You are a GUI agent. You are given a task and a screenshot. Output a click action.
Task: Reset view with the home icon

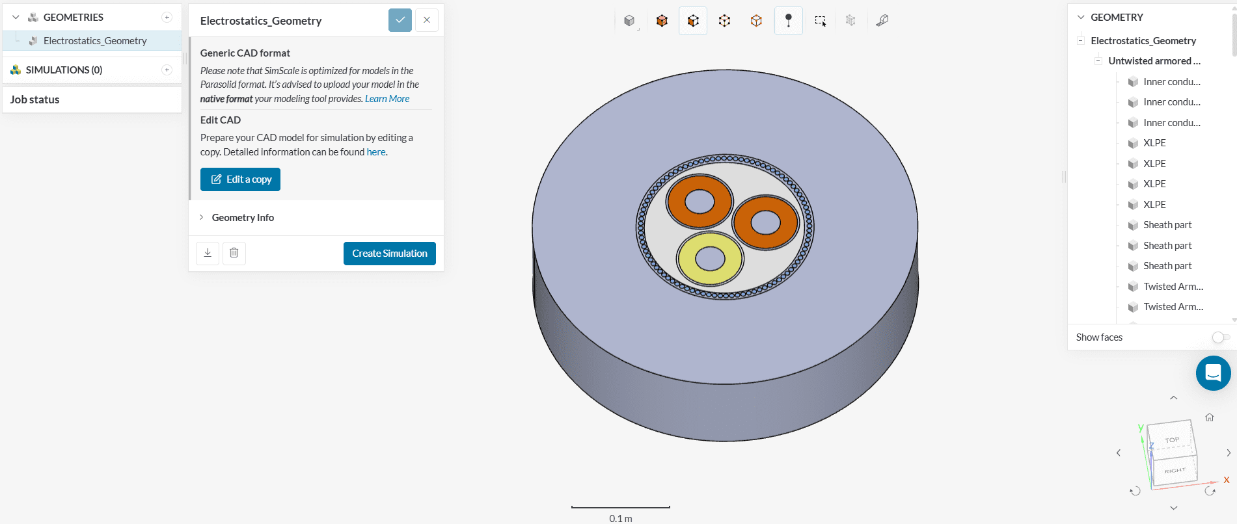pyautogui.click(x=1209, y=417)
